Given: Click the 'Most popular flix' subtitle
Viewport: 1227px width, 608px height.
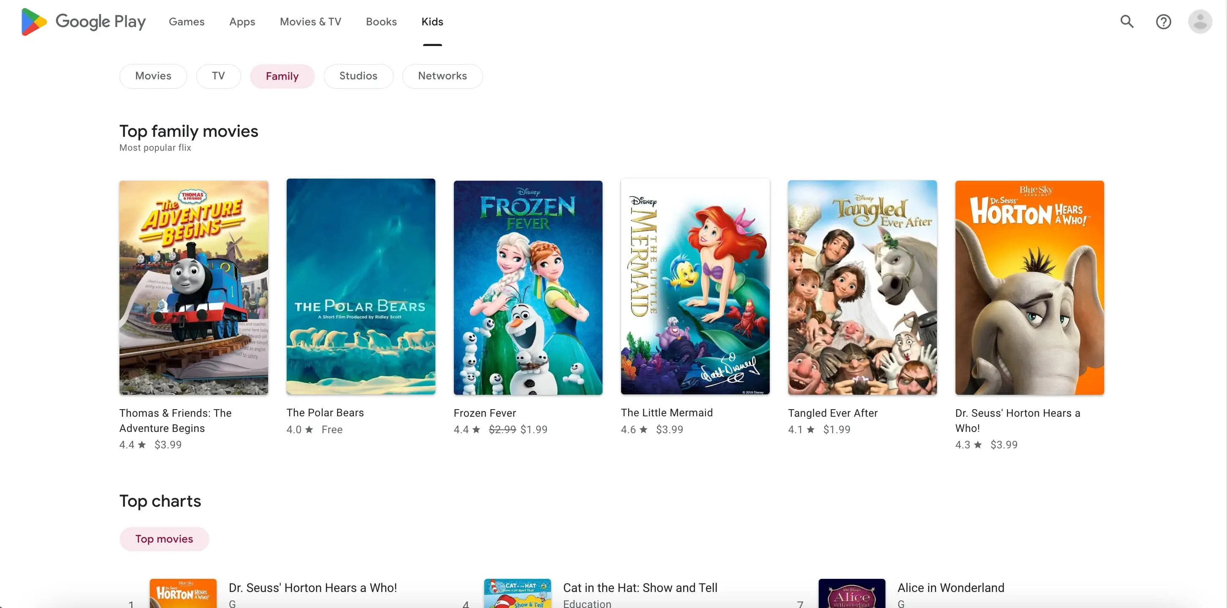Looking at the screenshot, I should point(155,148).
